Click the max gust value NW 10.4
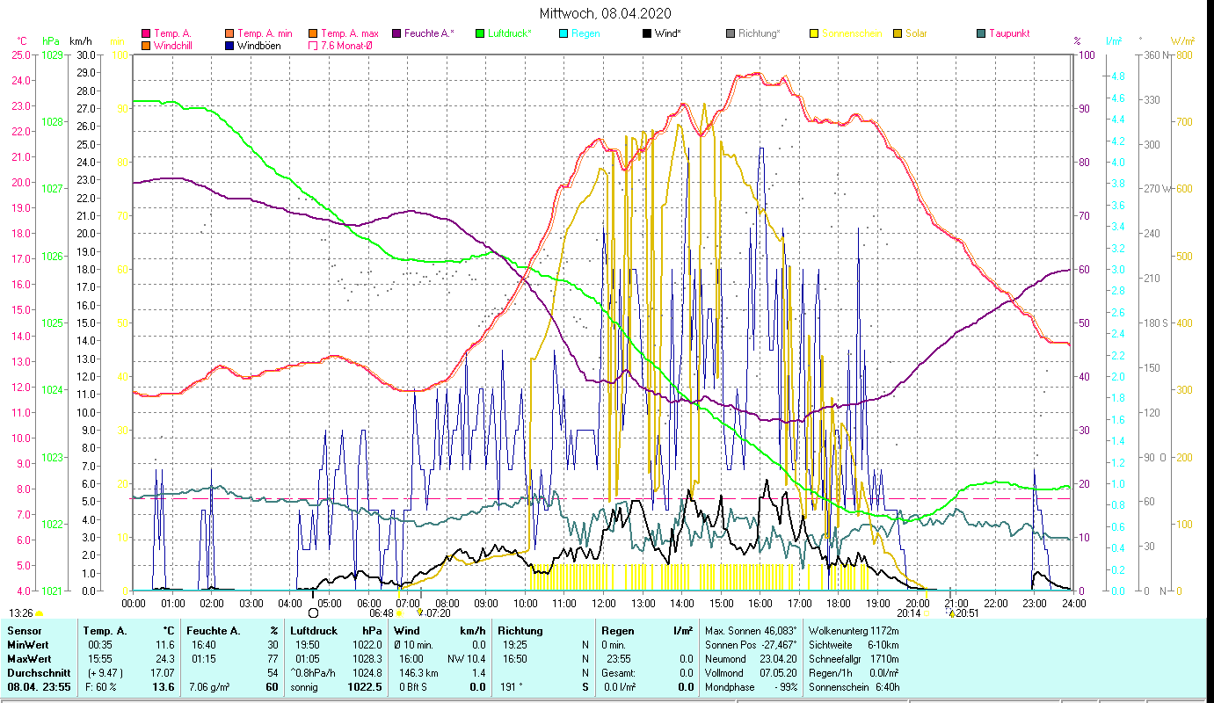This screenshot has width=1214, height=703. click(468, 659)
